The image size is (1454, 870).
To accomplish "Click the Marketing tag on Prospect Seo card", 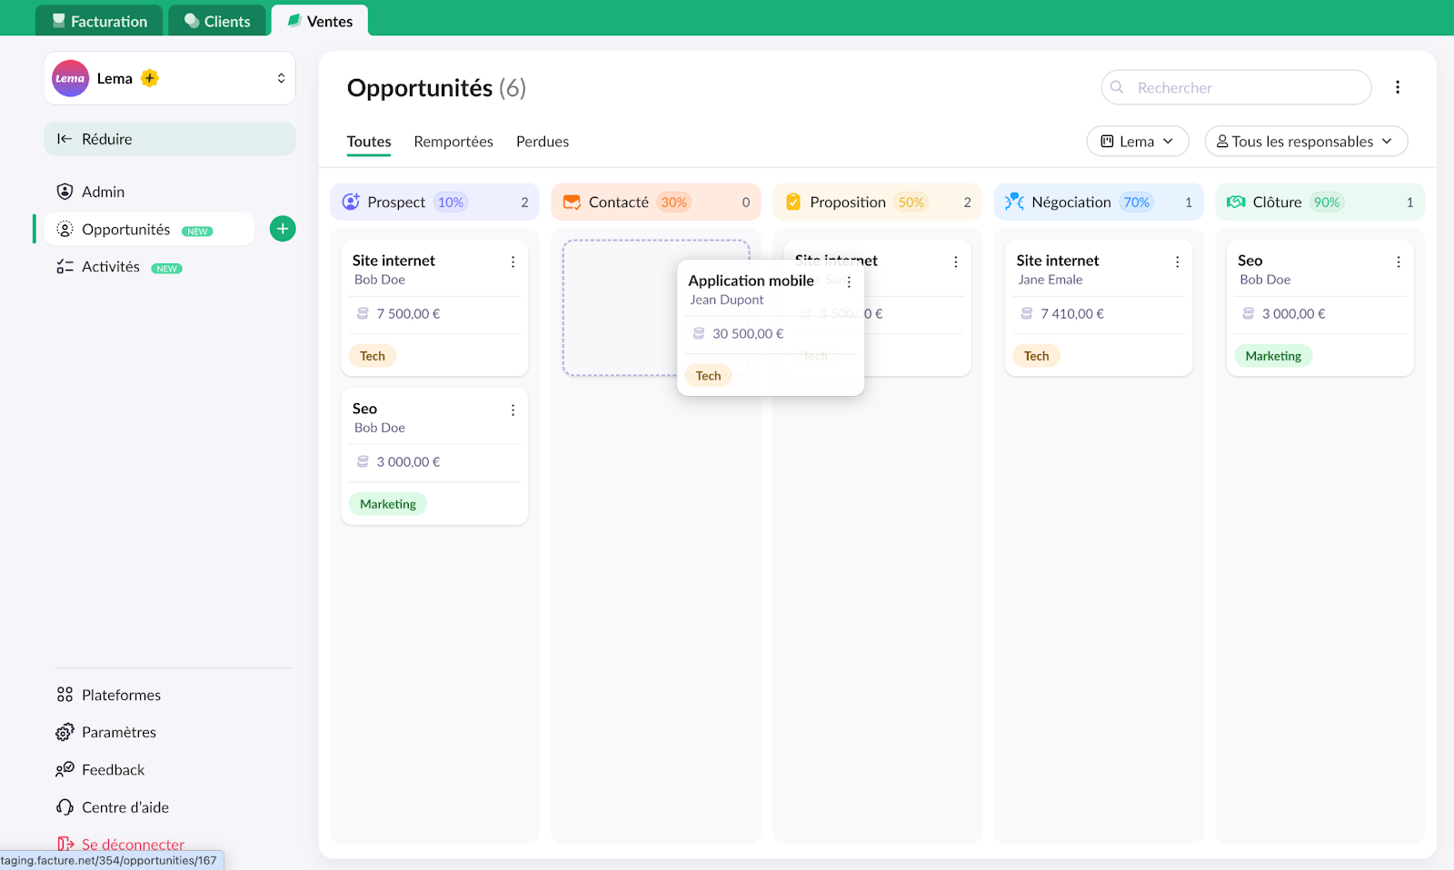I will (388, 504).
